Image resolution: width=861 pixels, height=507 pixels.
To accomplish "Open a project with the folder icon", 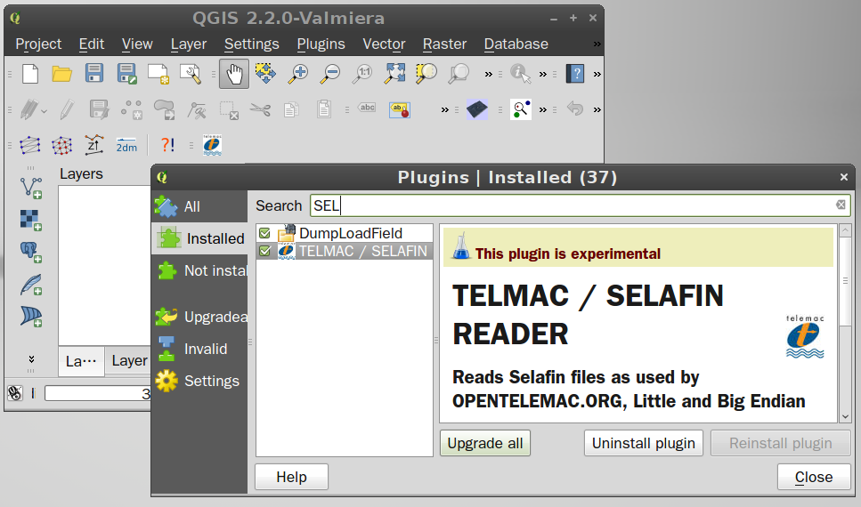I will (x=62, y=74).
